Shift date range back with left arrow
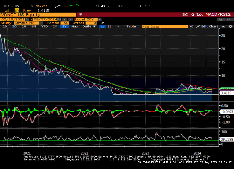This screenshot has width=234, height=169. (65, 19)
